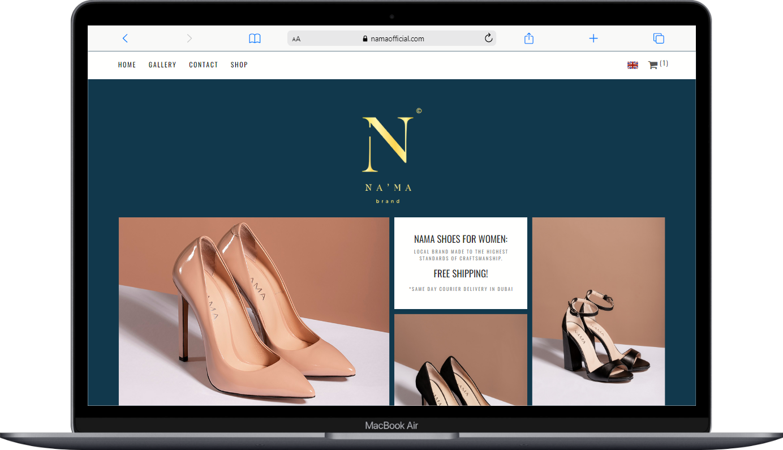Reload the page with the refresh icon
This screenshot has height=450, width=783.
(488, 38)
